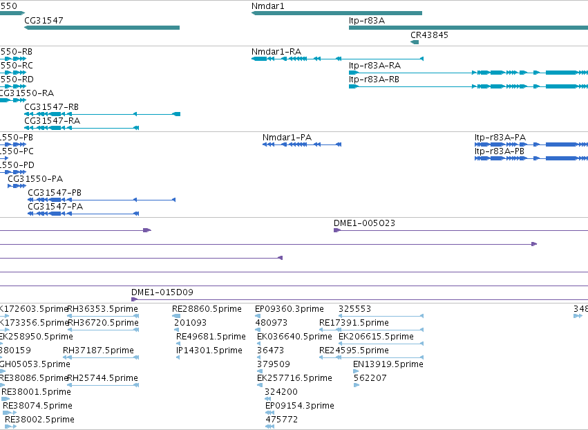Viewport: 588px width, 430px height.
Task: Select the CG31547-RA transcript label
Action: pyautogui.click(x=52, y=121)
